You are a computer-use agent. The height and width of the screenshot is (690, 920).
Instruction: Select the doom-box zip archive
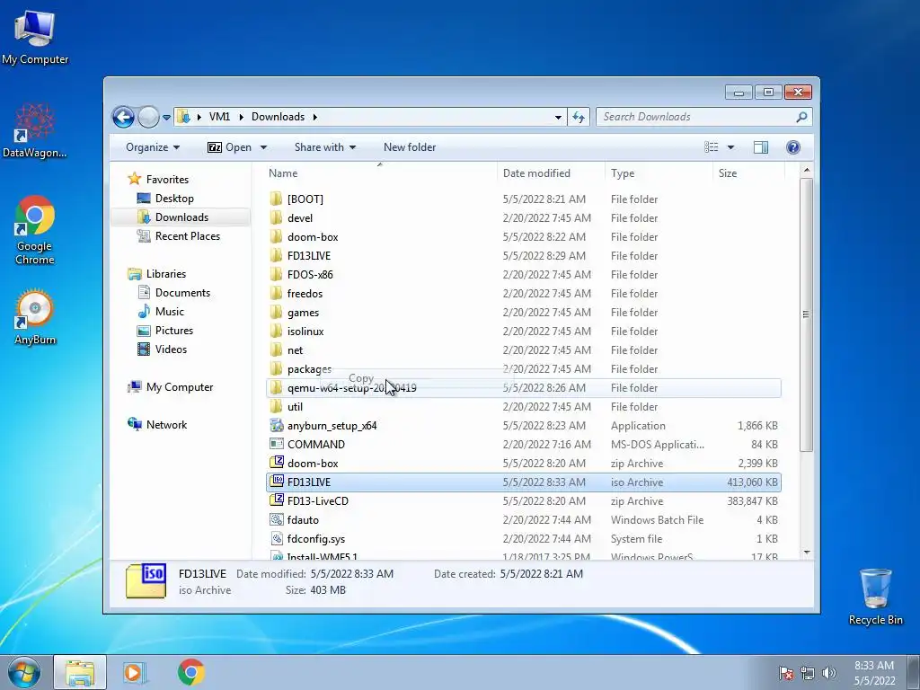pyautogui.click(x=524, y=463)
